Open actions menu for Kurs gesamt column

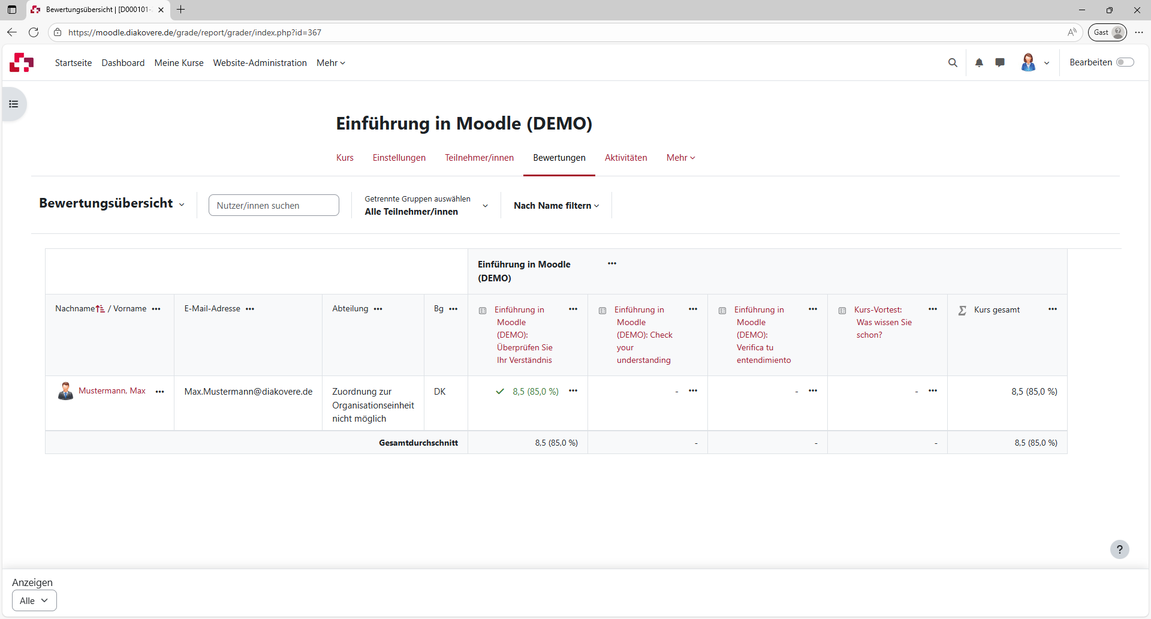point(1053,309)
